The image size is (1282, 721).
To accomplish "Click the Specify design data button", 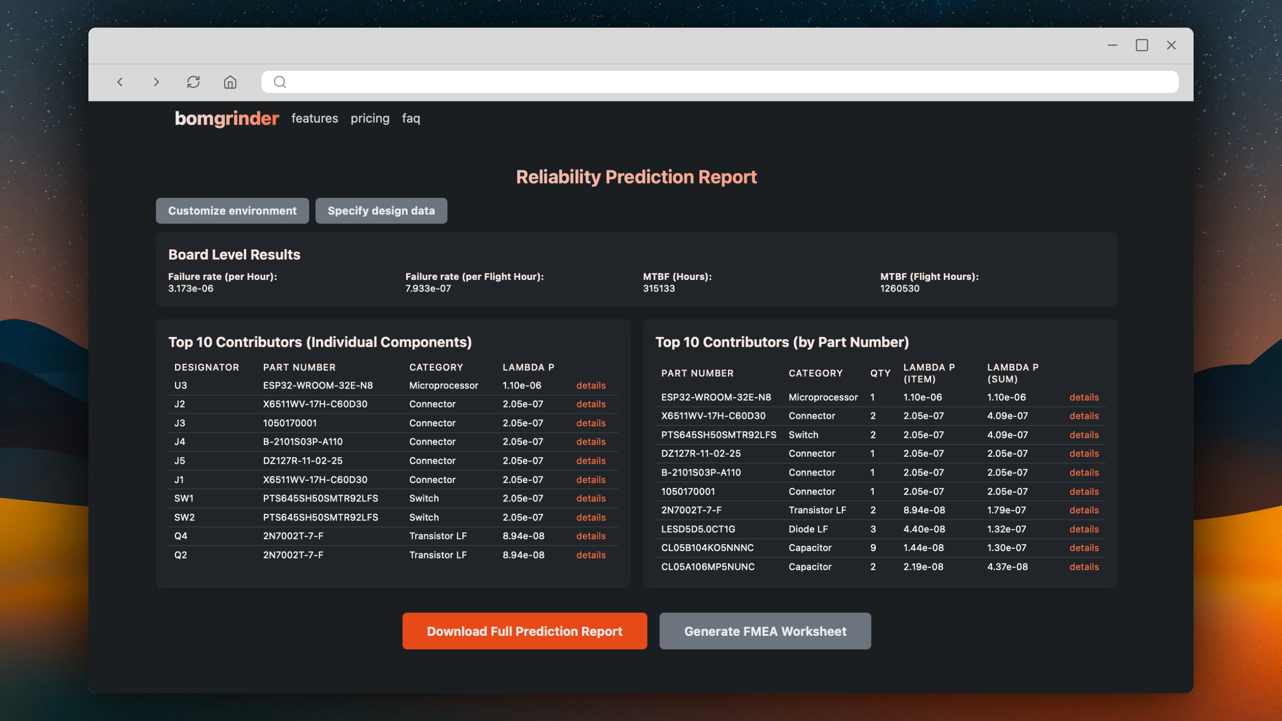I will pos(381,211).
